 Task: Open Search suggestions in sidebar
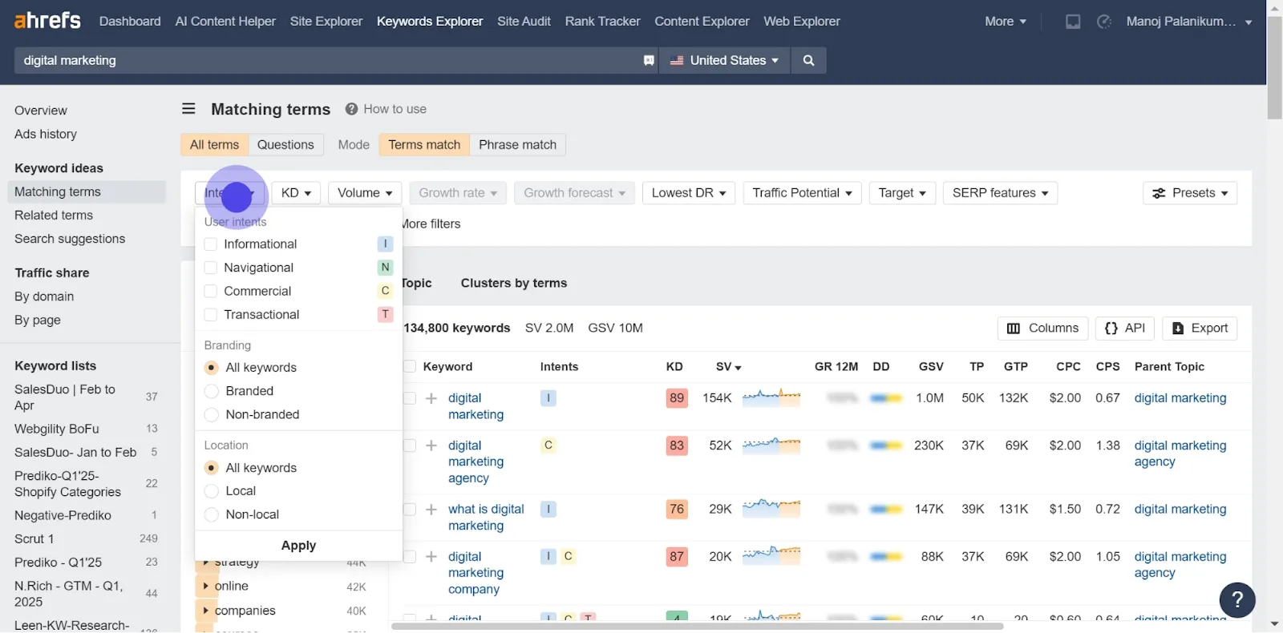pos(70,239)
